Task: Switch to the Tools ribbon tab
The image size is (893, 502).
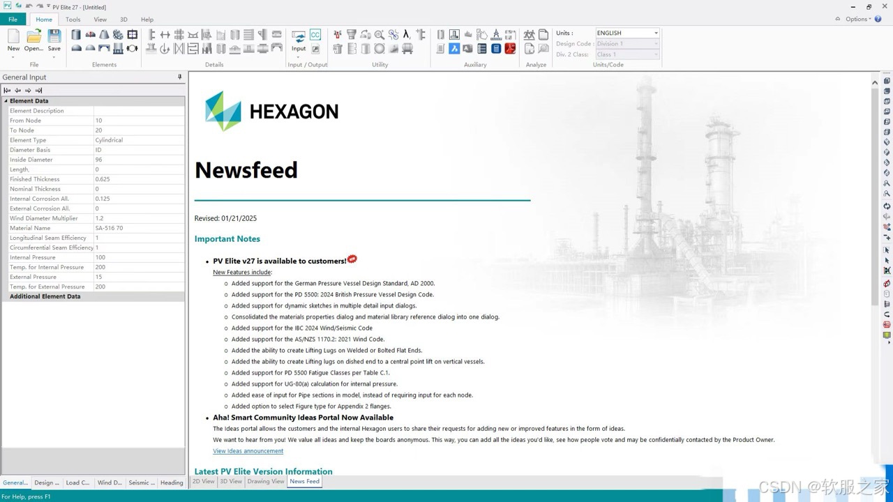Action: point(73,20)
